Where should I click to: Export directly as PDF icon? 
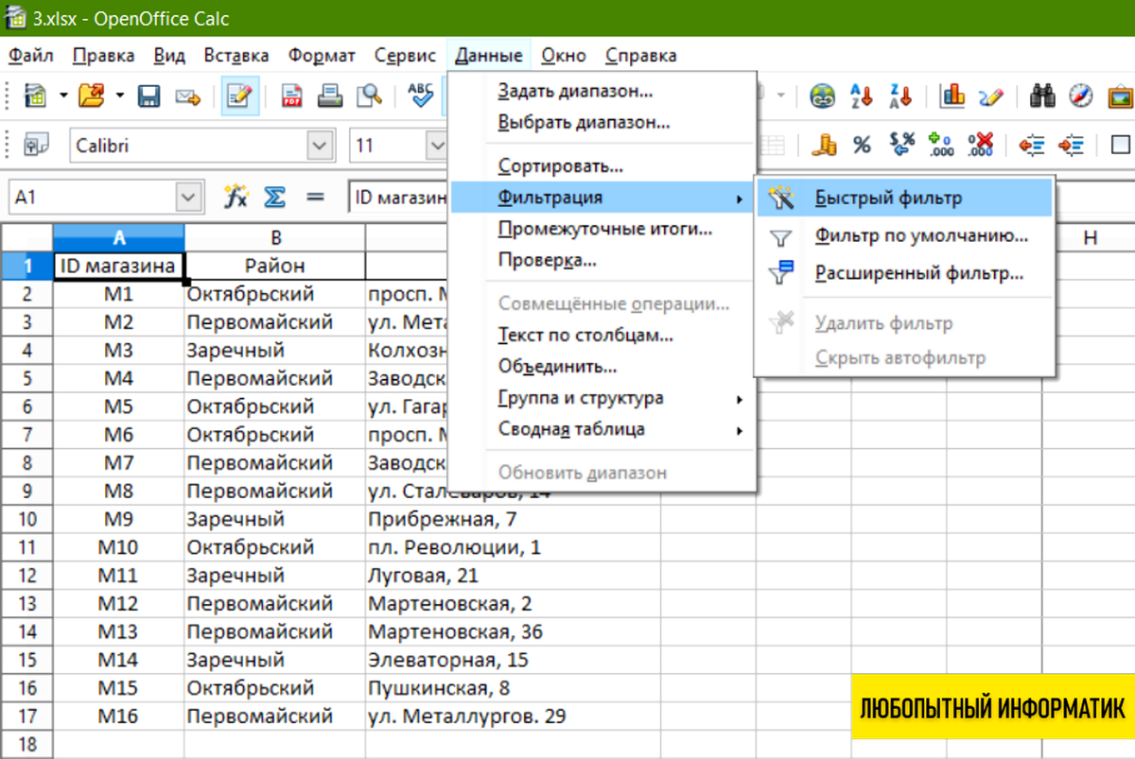tap(291, 95)
